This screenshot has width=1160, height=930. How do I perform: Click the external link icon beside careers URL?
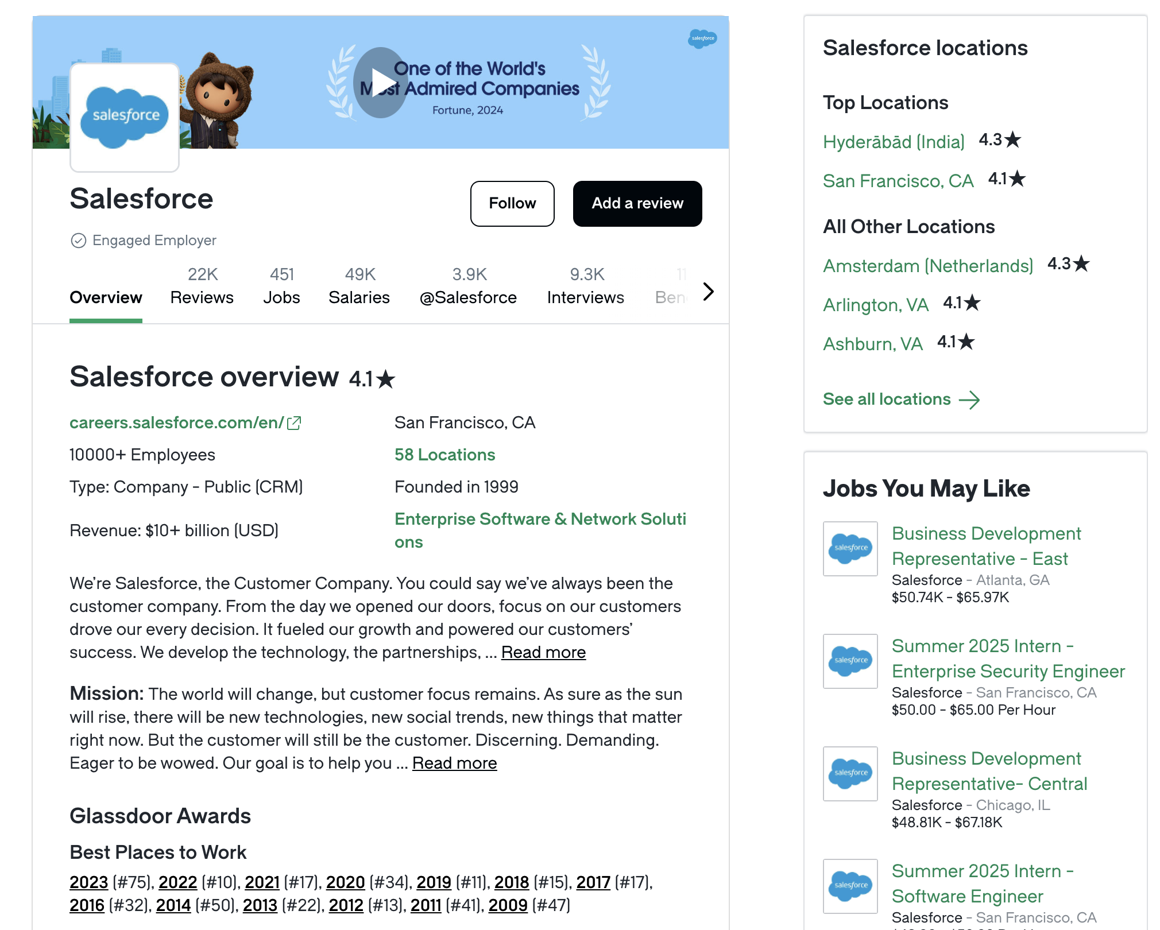294,423
